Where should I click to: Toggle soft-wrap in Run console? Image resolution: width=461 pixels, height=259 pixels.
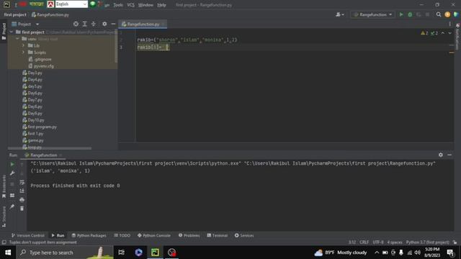point(22,182)
